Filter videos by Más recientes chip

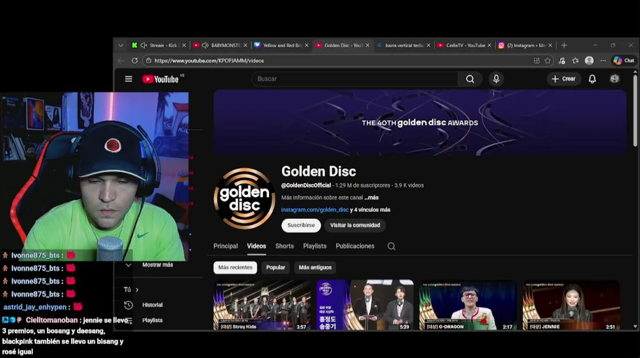(x=235, y=268)
